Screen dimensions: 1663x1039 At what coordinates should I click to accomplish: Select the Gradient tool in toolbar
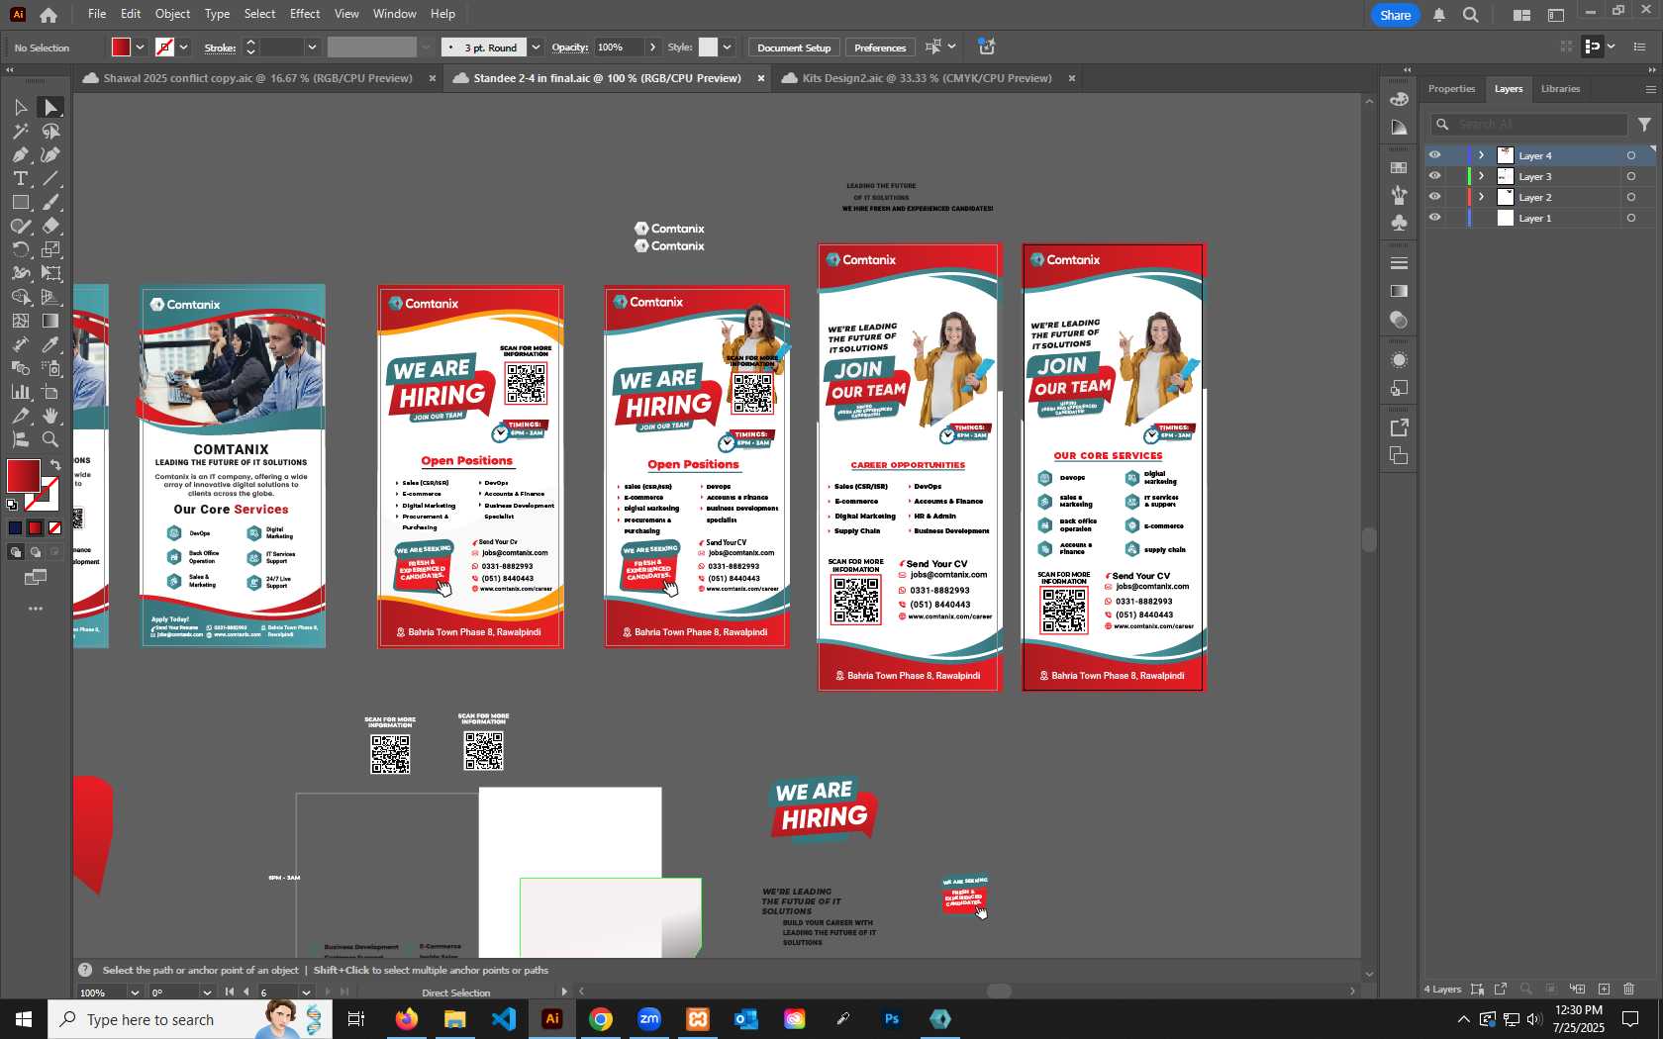[50, 321]
